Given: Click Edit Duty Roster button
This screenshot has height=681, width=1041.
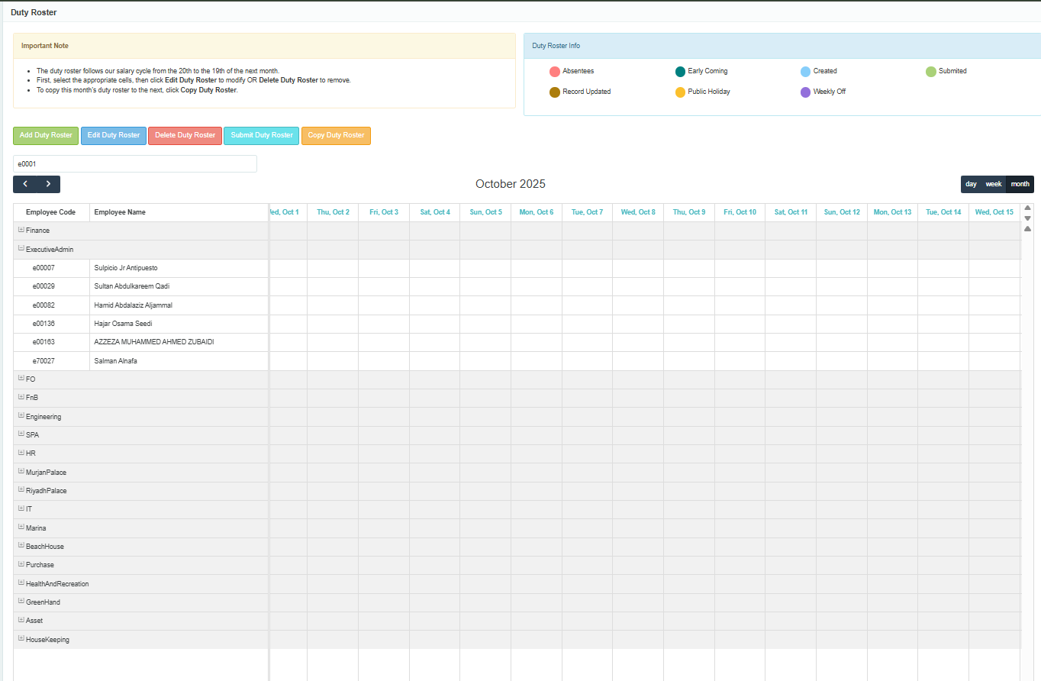Looking at the screenshot, I should [114, 135].
